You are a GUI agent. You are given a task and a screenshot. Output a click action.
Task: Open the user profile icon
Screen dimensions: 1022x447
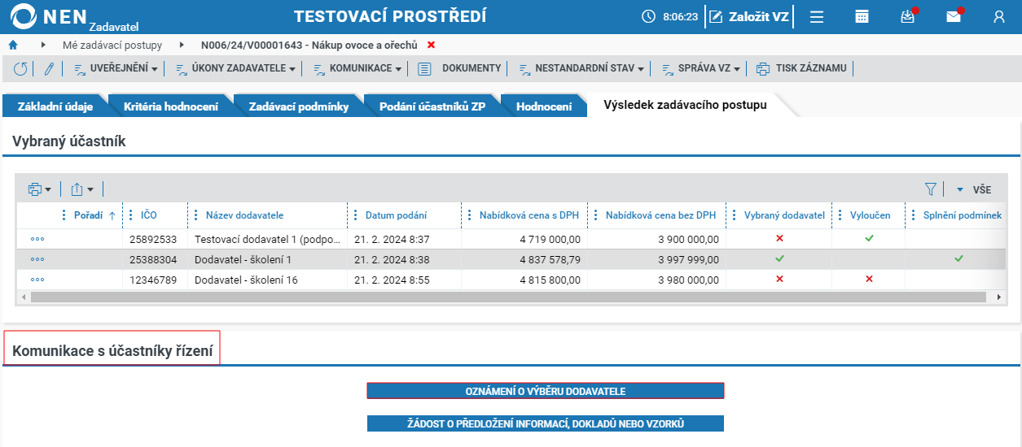pyautogui.click(x=999, y=16)
